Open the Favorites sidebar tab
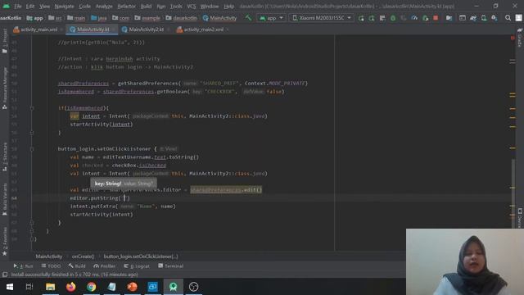Screen dimensions: 524x295 4,241
